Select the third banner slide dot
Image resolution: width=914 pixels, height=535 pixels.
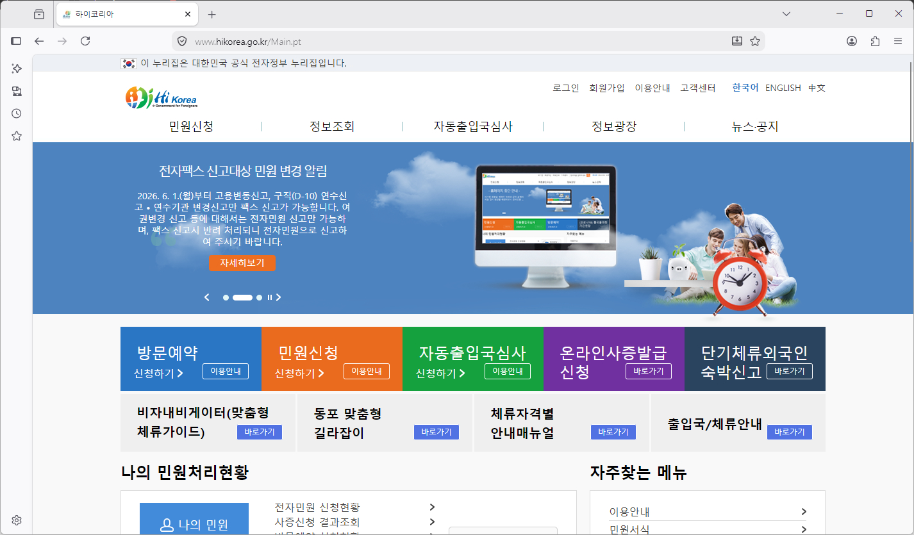[x=259, y=297]
